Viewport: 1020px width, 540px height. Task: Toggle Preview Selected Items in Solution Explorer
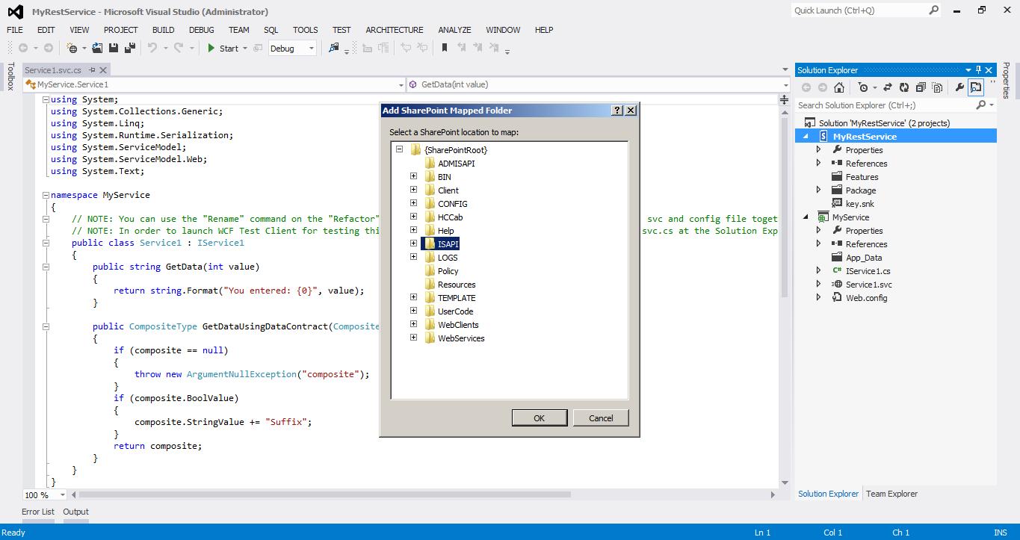click(976, 88)
